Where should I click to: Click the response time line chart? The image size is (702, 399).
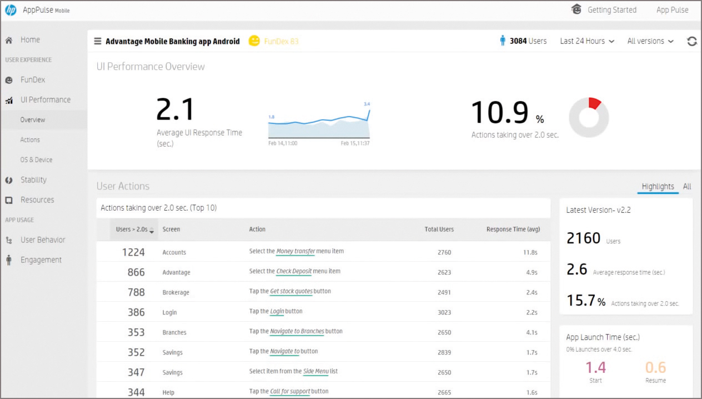(x=319, y=125)
